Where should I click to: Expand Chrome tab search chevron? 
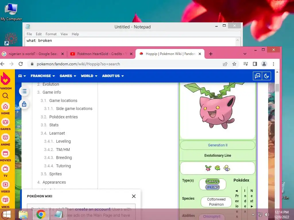[245, 54]
